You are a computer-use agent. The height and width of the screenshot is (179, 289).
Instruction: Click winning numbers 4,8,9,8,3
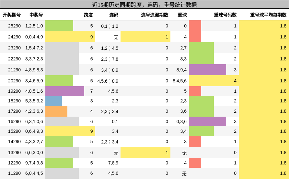pyautogui.click(x=34, y=70)
